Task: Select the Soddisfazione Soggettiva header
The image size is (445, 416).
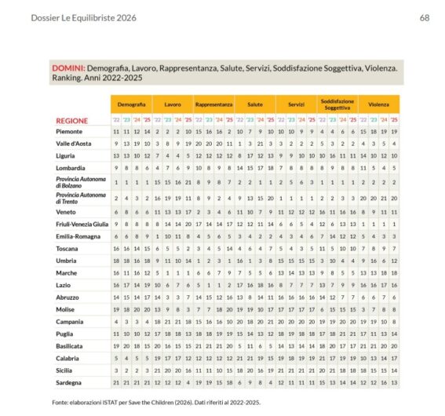Action: 337,104
